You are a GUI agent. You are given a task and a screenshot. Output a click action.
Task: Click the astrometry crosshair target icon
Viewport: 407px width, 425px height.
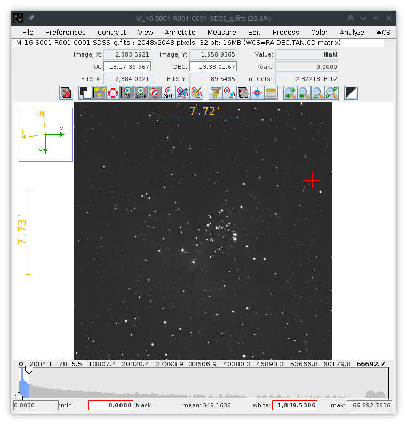(x=257, y=93)
